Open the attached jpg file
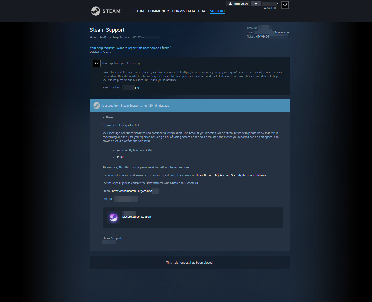 [131, 88]
